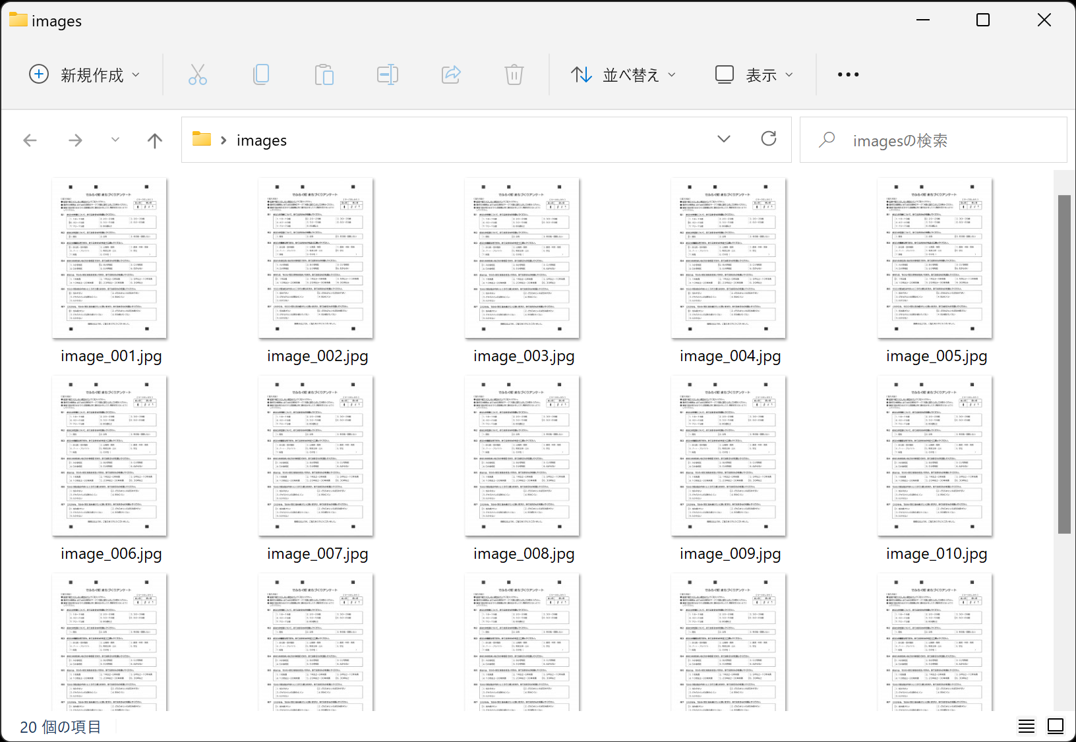Click the Paste clipboard icon

324,75
